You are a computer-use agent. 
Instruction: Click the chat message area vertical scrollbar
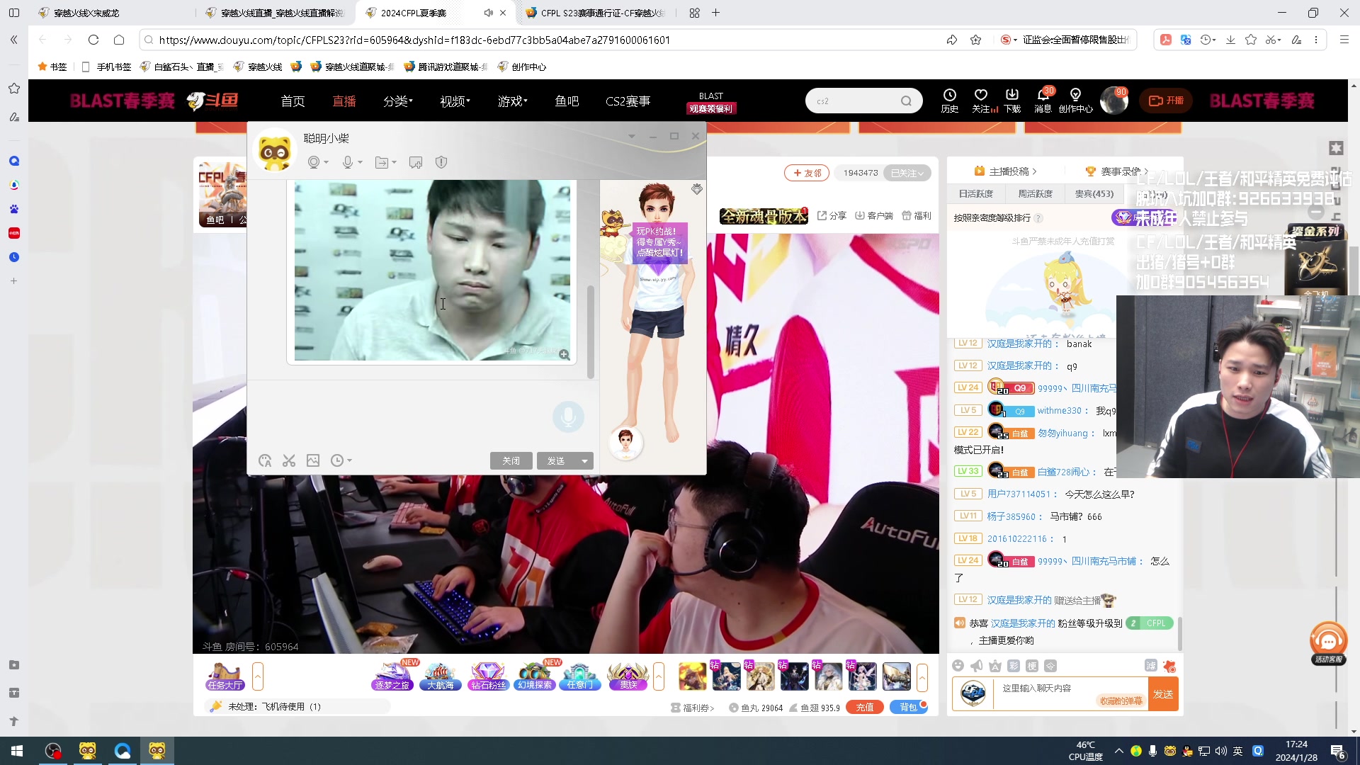[591, 331]
